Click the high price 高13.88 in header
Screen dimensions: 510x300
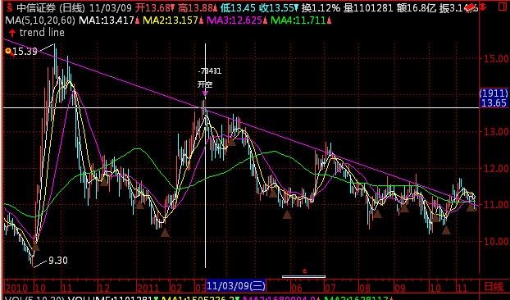(198, 8)
